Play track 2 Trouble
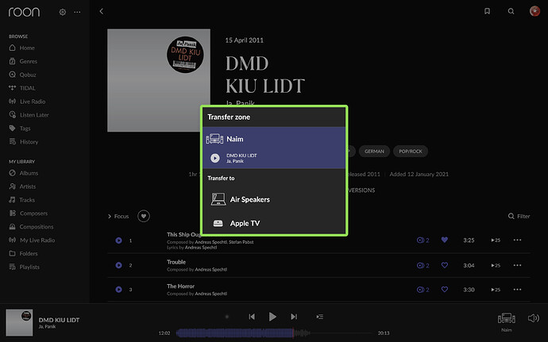Viewport: 548px width, 342px height. pos(119,265)
